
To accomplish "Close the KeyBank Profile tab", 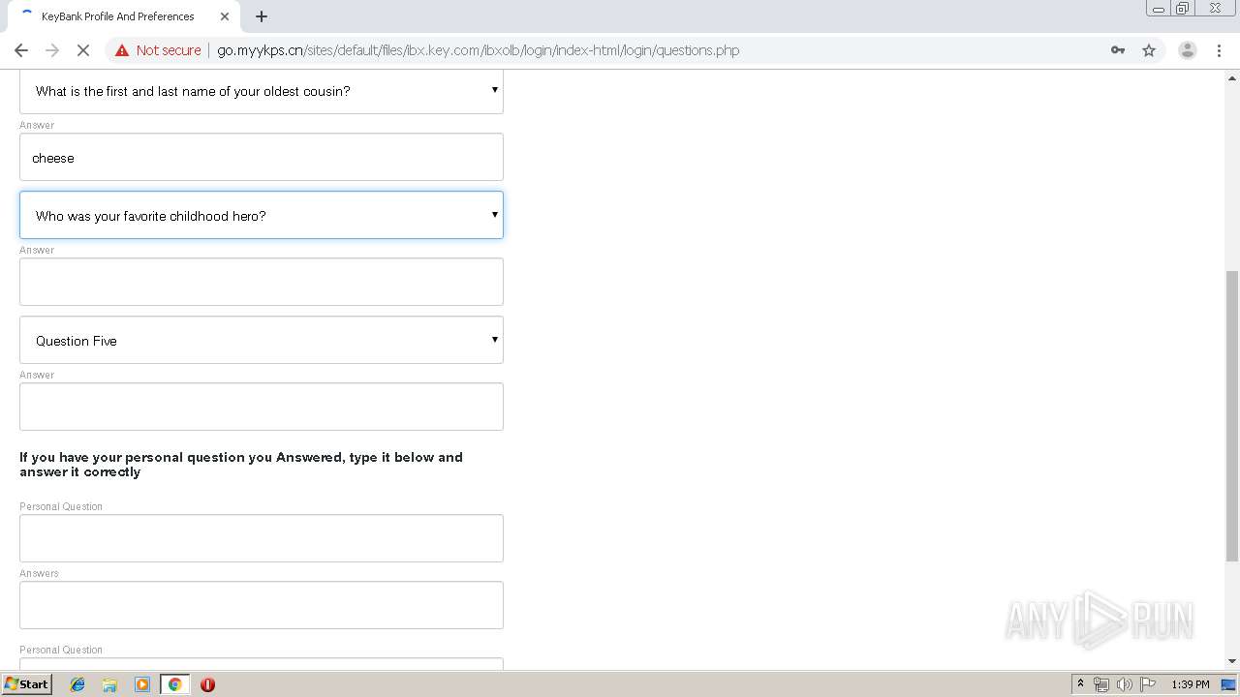I will [x=225, y=16].
